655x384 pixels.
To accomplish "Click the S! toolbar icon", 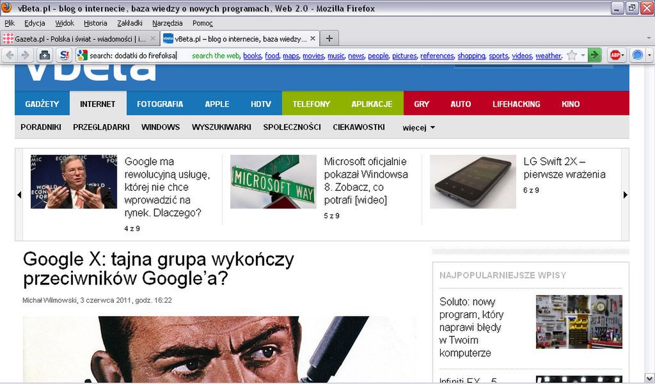I will coord(65,55).
